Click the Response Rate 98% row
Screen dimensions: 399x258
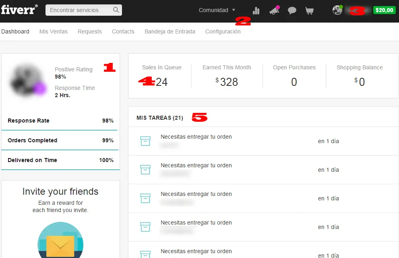(60, 121)
